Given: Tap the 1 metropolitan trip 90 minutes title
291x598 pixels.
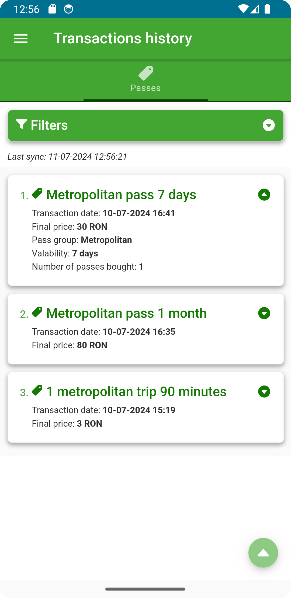Looking at the screenshot, I should pyautogui.click(x=136, y=391).
